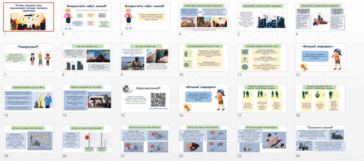Open slide 14 with the evacuation bus photo
This screenshot has height=161, width=364.
(x=87, y=98)
